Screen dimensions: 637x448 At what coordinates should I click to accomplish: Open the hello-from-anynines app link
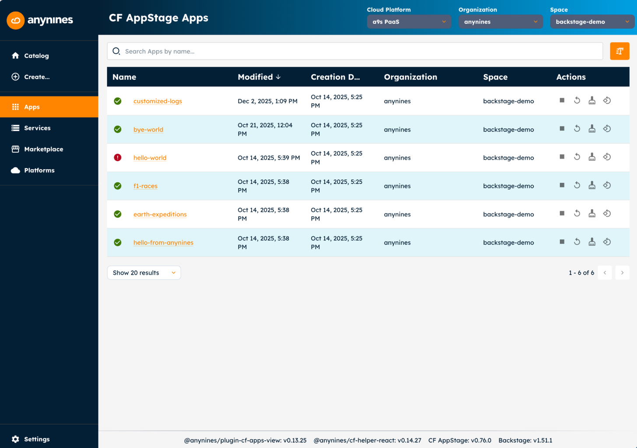click(163, 242)
